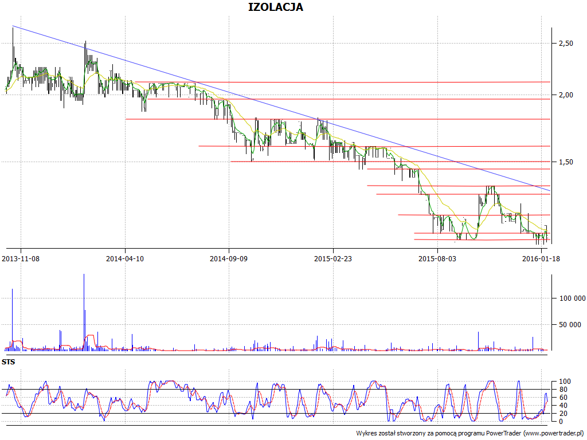The image size is (587, 440).
Task: Click the 0 value on STS axis
Action: click(x=561, y=421)
